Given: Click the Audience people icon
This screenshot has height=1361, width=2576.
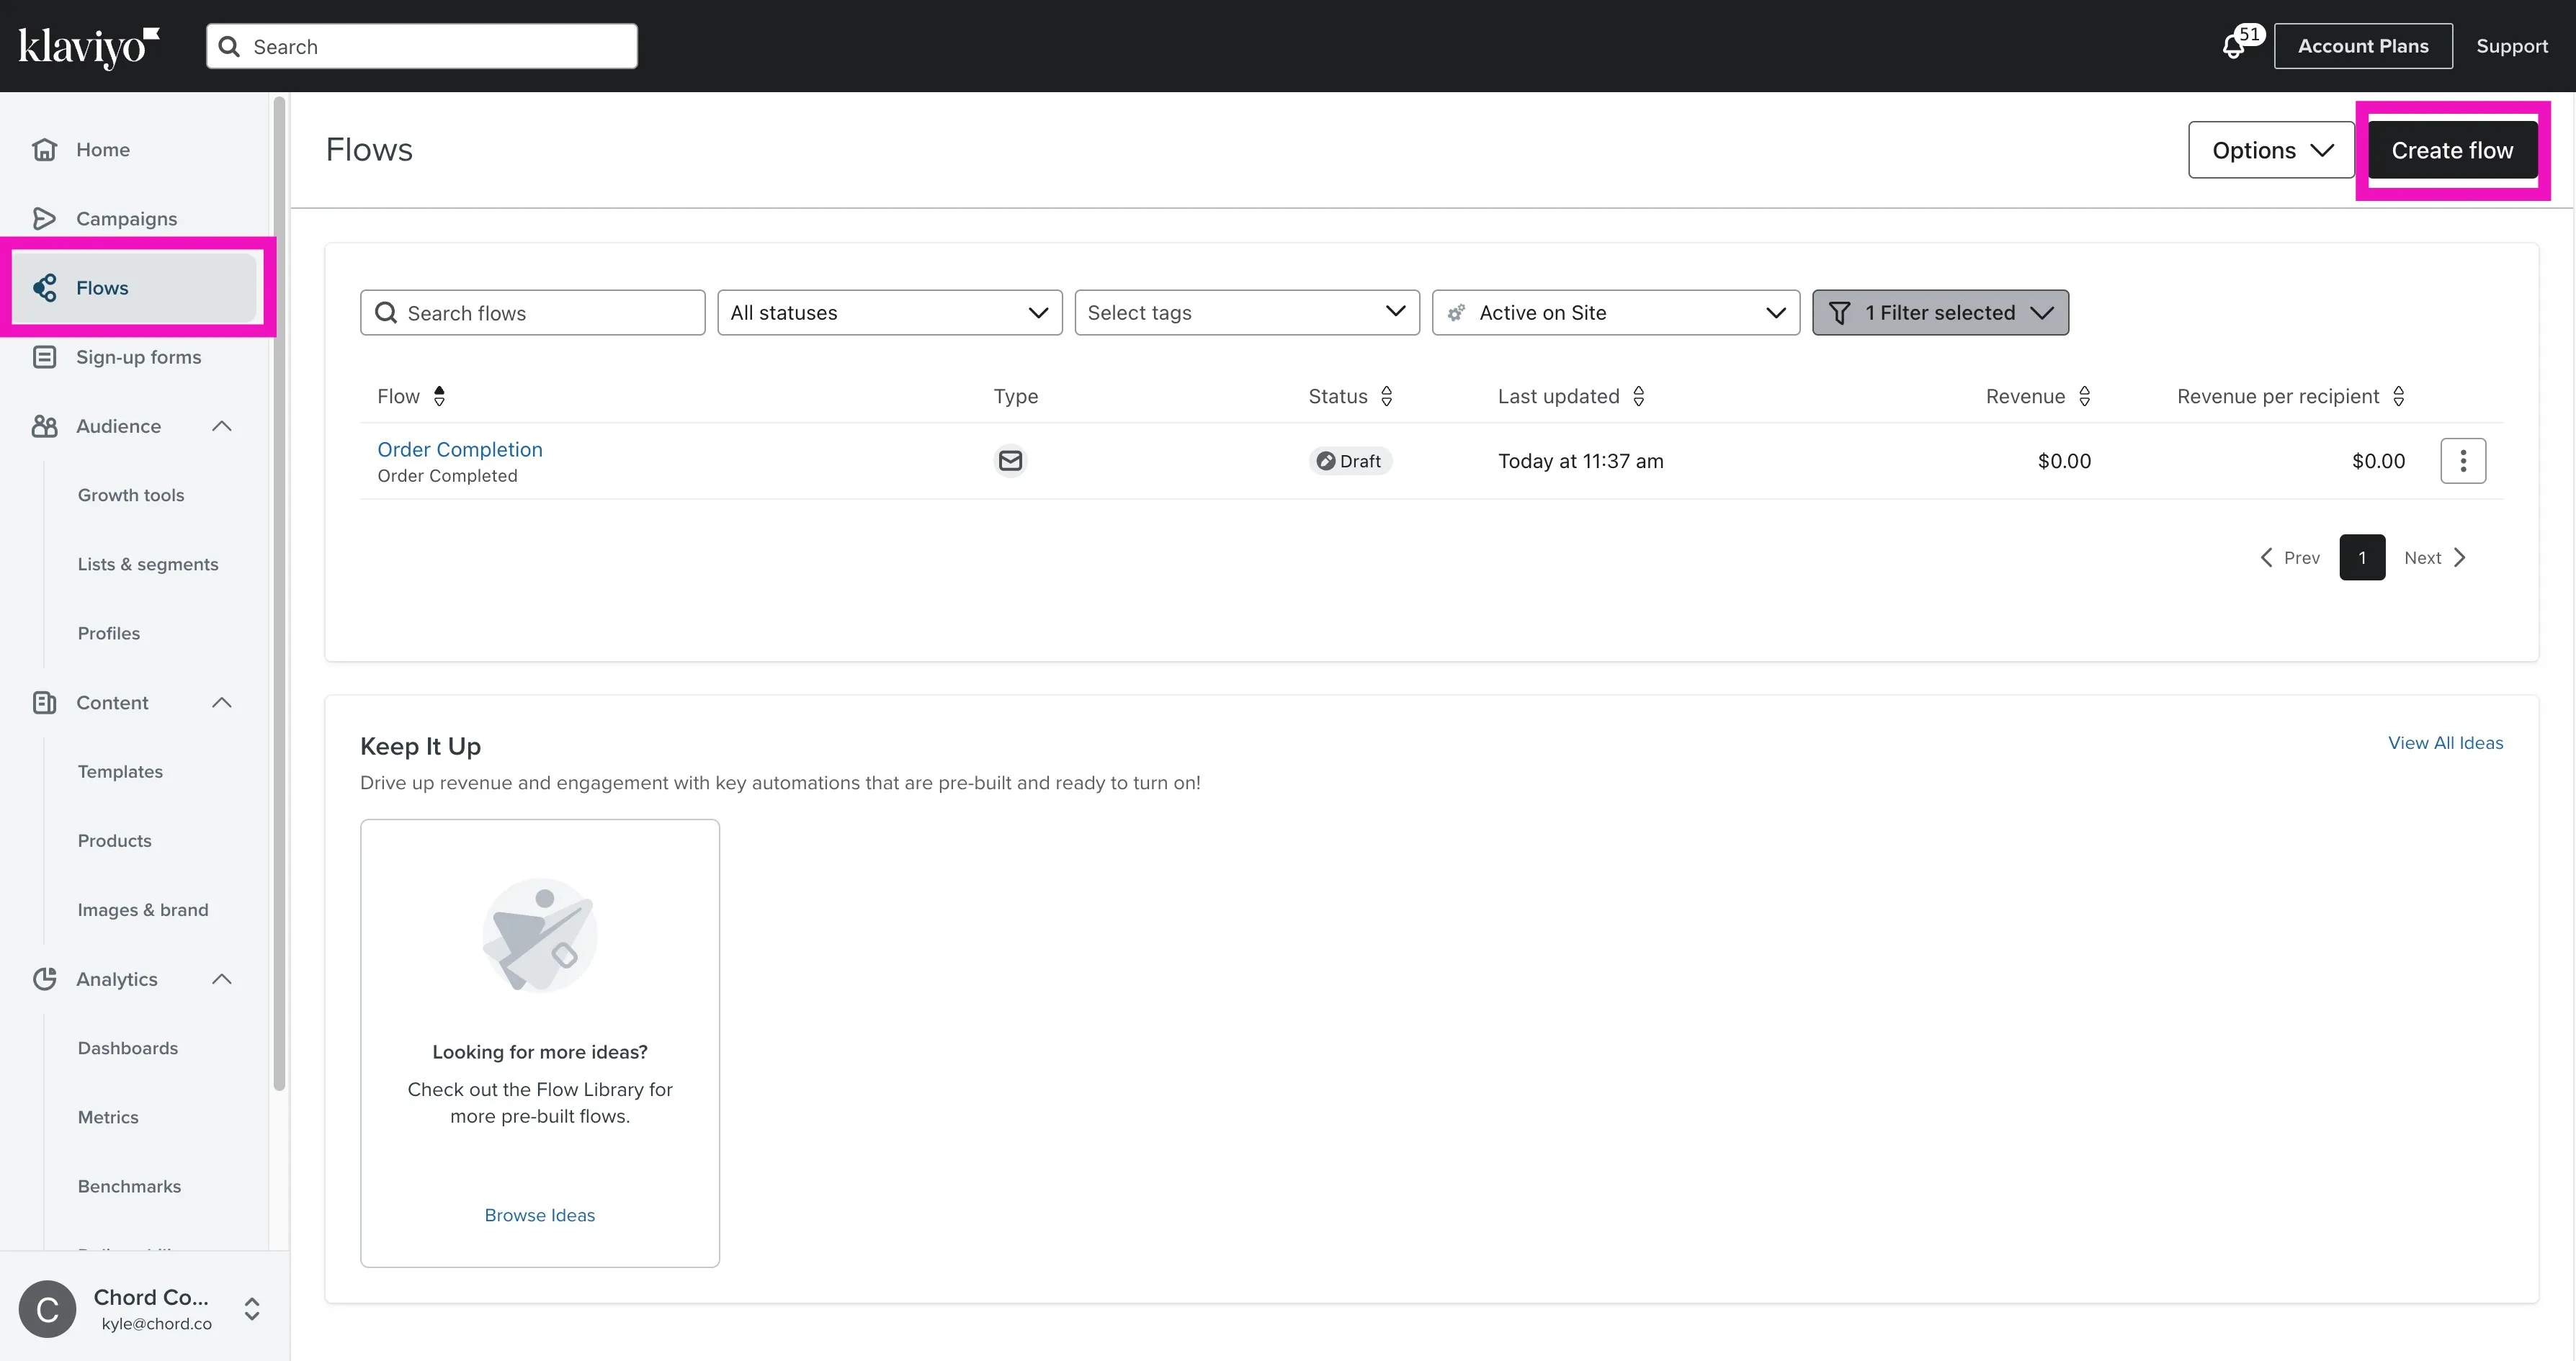Looking at the screenshot, I should 44,426.
